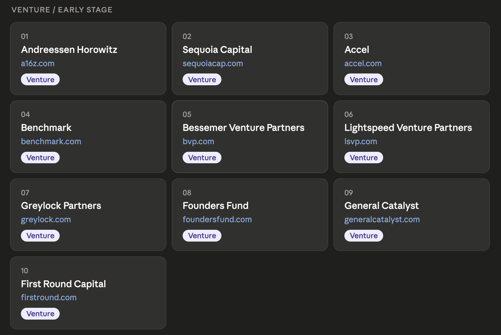Click card number 09
Image resolution: width=501 pixels, height=335 pixels.
coord(349,193)
